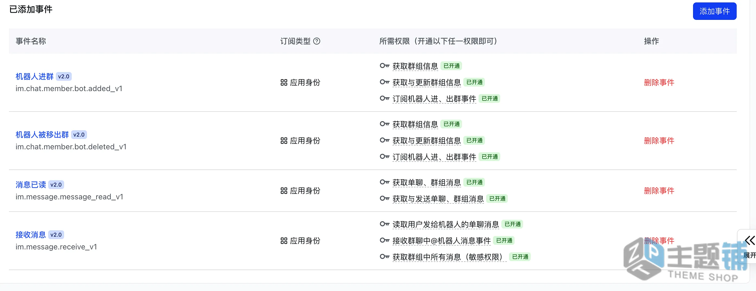This screenshot has height=291, width=756.
Task: Click the 添加事件 button
Action: click(x=714, y=11)
